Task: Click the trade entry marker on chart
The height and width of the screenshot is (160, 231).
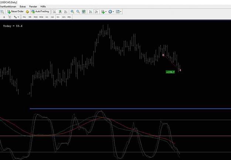Action: [x=163, y=55]
